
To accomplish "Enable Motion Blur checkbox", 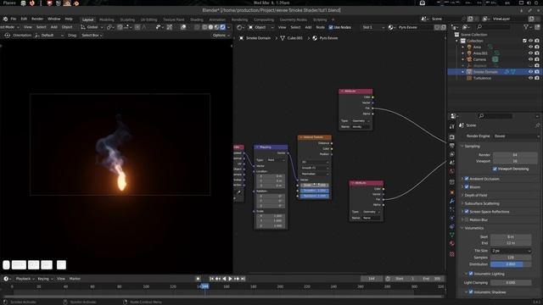I will [x=467, y=220].
